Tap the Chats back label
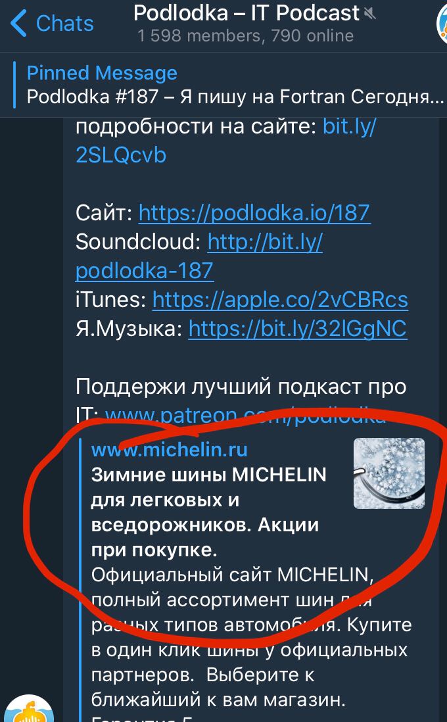 [x=65, y=24]
